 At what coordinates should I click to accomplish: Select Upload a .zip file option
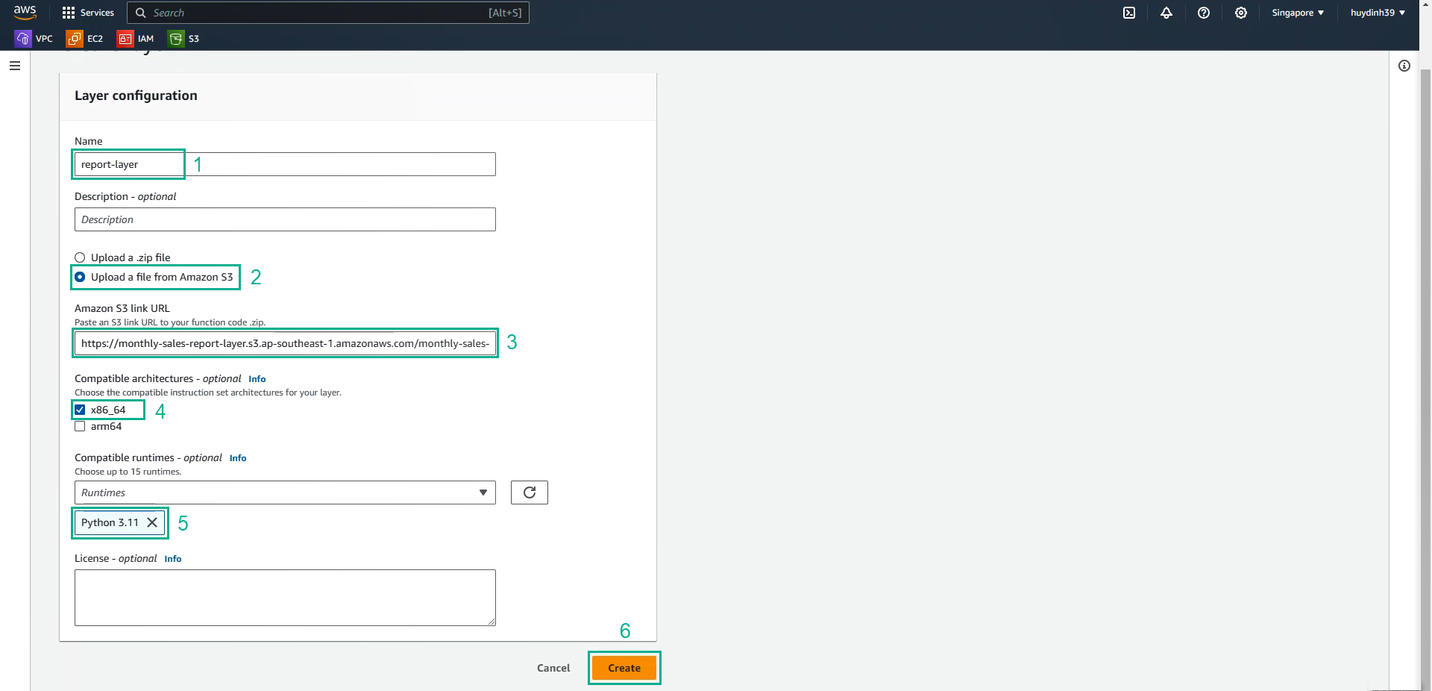(x=80, y=257)
